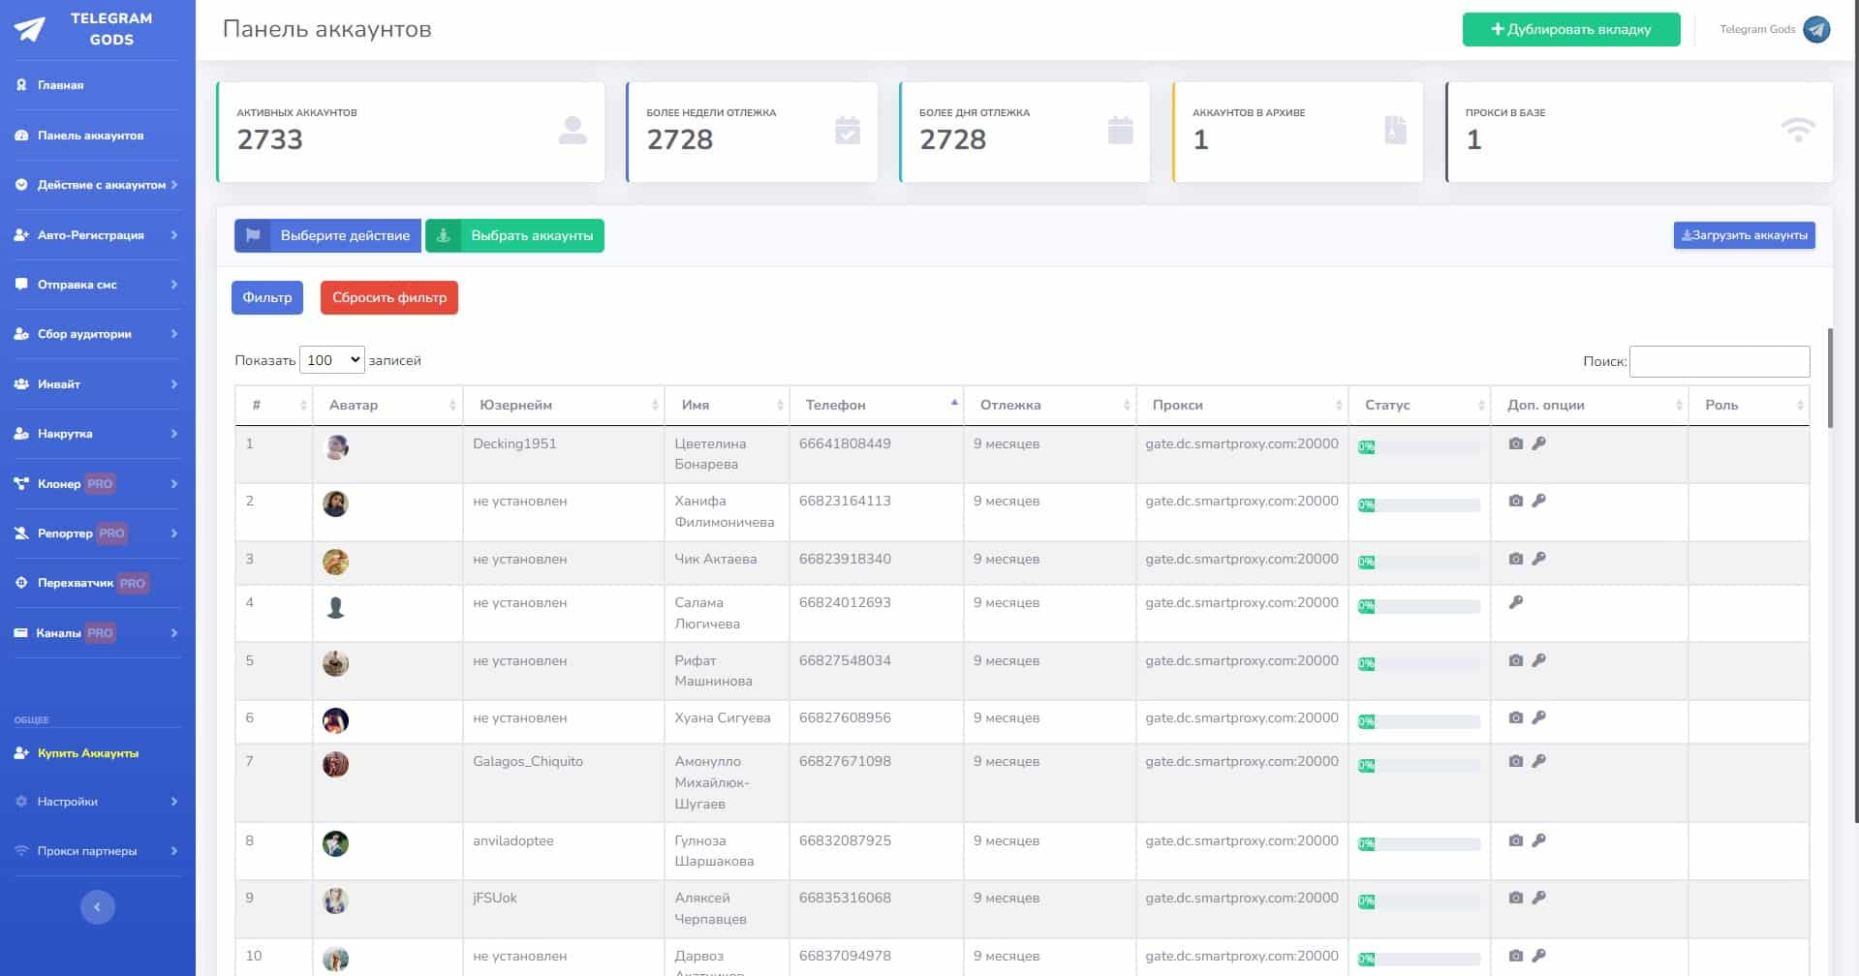
Task: Click key icon for Салама Люгичева row
Action: tap(1516, 602)
